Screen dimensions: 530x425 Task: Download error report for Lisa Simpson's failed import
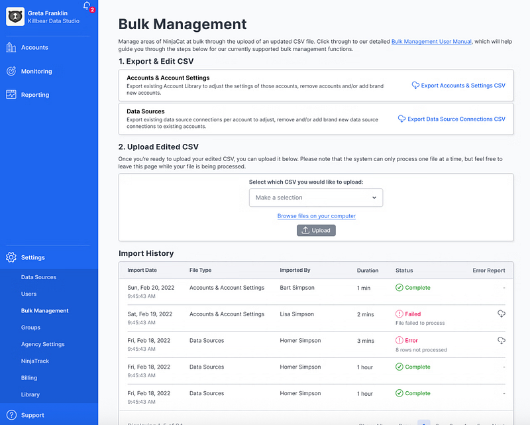point(502,314)
